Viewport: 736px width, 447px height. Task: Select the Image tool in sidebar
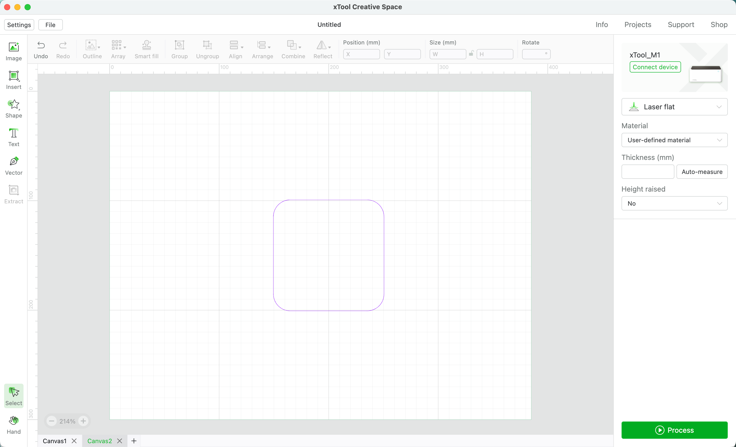[14, 50]
